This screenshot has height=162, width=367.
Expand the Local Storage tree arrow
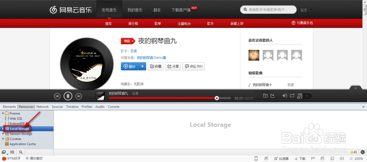tap(3, 129)
